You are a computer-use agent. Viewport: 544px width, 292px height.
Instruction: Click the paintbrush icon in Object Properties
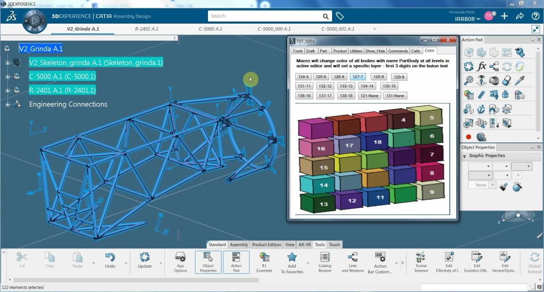coord(504,187)
